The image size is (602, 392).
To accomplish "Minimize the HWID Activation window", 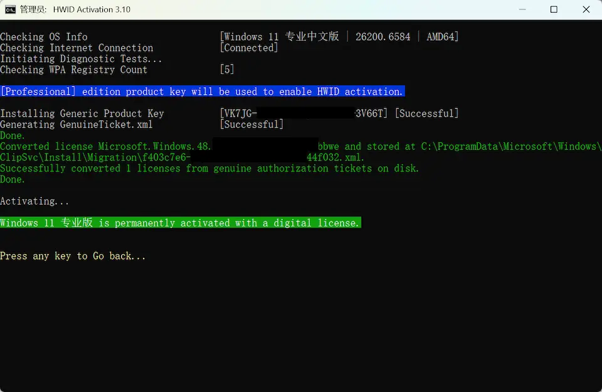I will [x=524, y=9].
